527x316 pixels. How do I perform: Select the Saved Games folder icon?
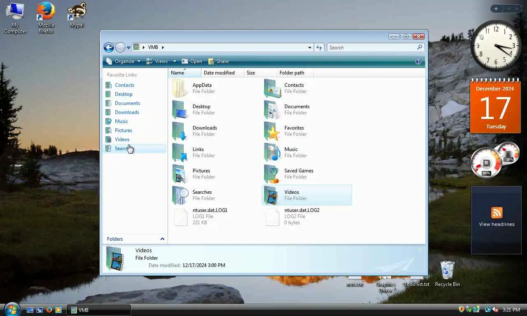[x=272, y=174]
